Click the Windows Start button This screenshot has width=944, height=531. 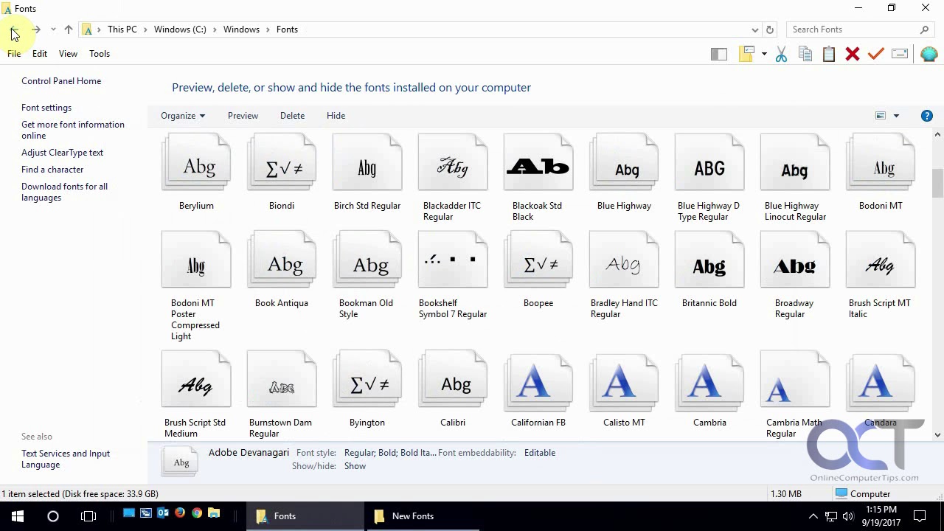point(18,516)
